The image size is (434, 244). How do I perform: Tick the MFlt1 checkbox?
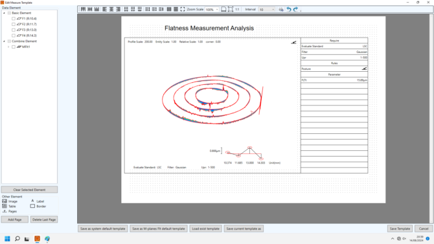(14, 47)
